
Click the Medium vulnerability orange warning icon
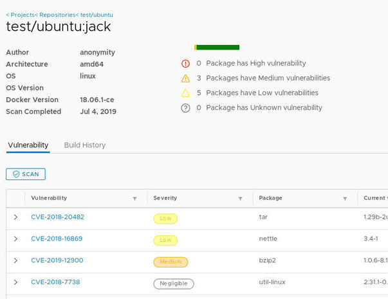185,78
